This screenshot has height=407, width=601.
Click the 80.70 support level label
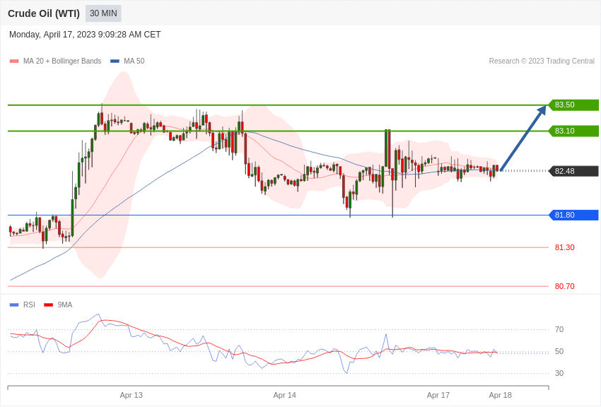point(565,286)
